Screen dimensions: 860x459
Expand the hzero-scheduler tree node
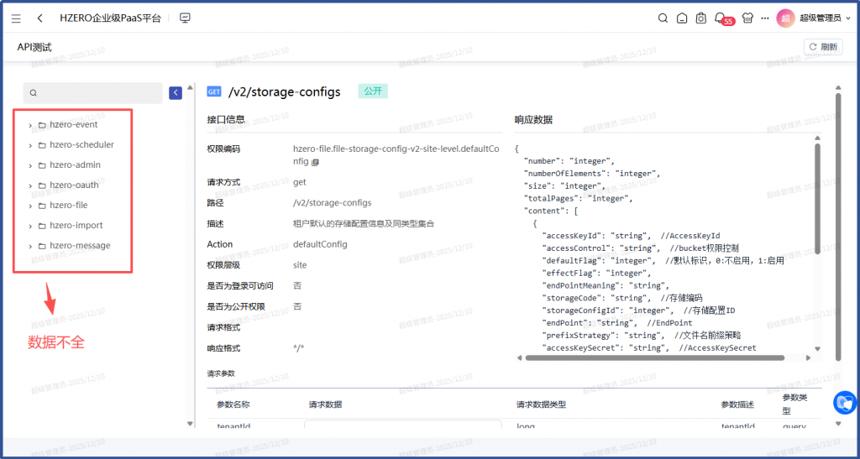pyautogui.click(x=30, y=145)
